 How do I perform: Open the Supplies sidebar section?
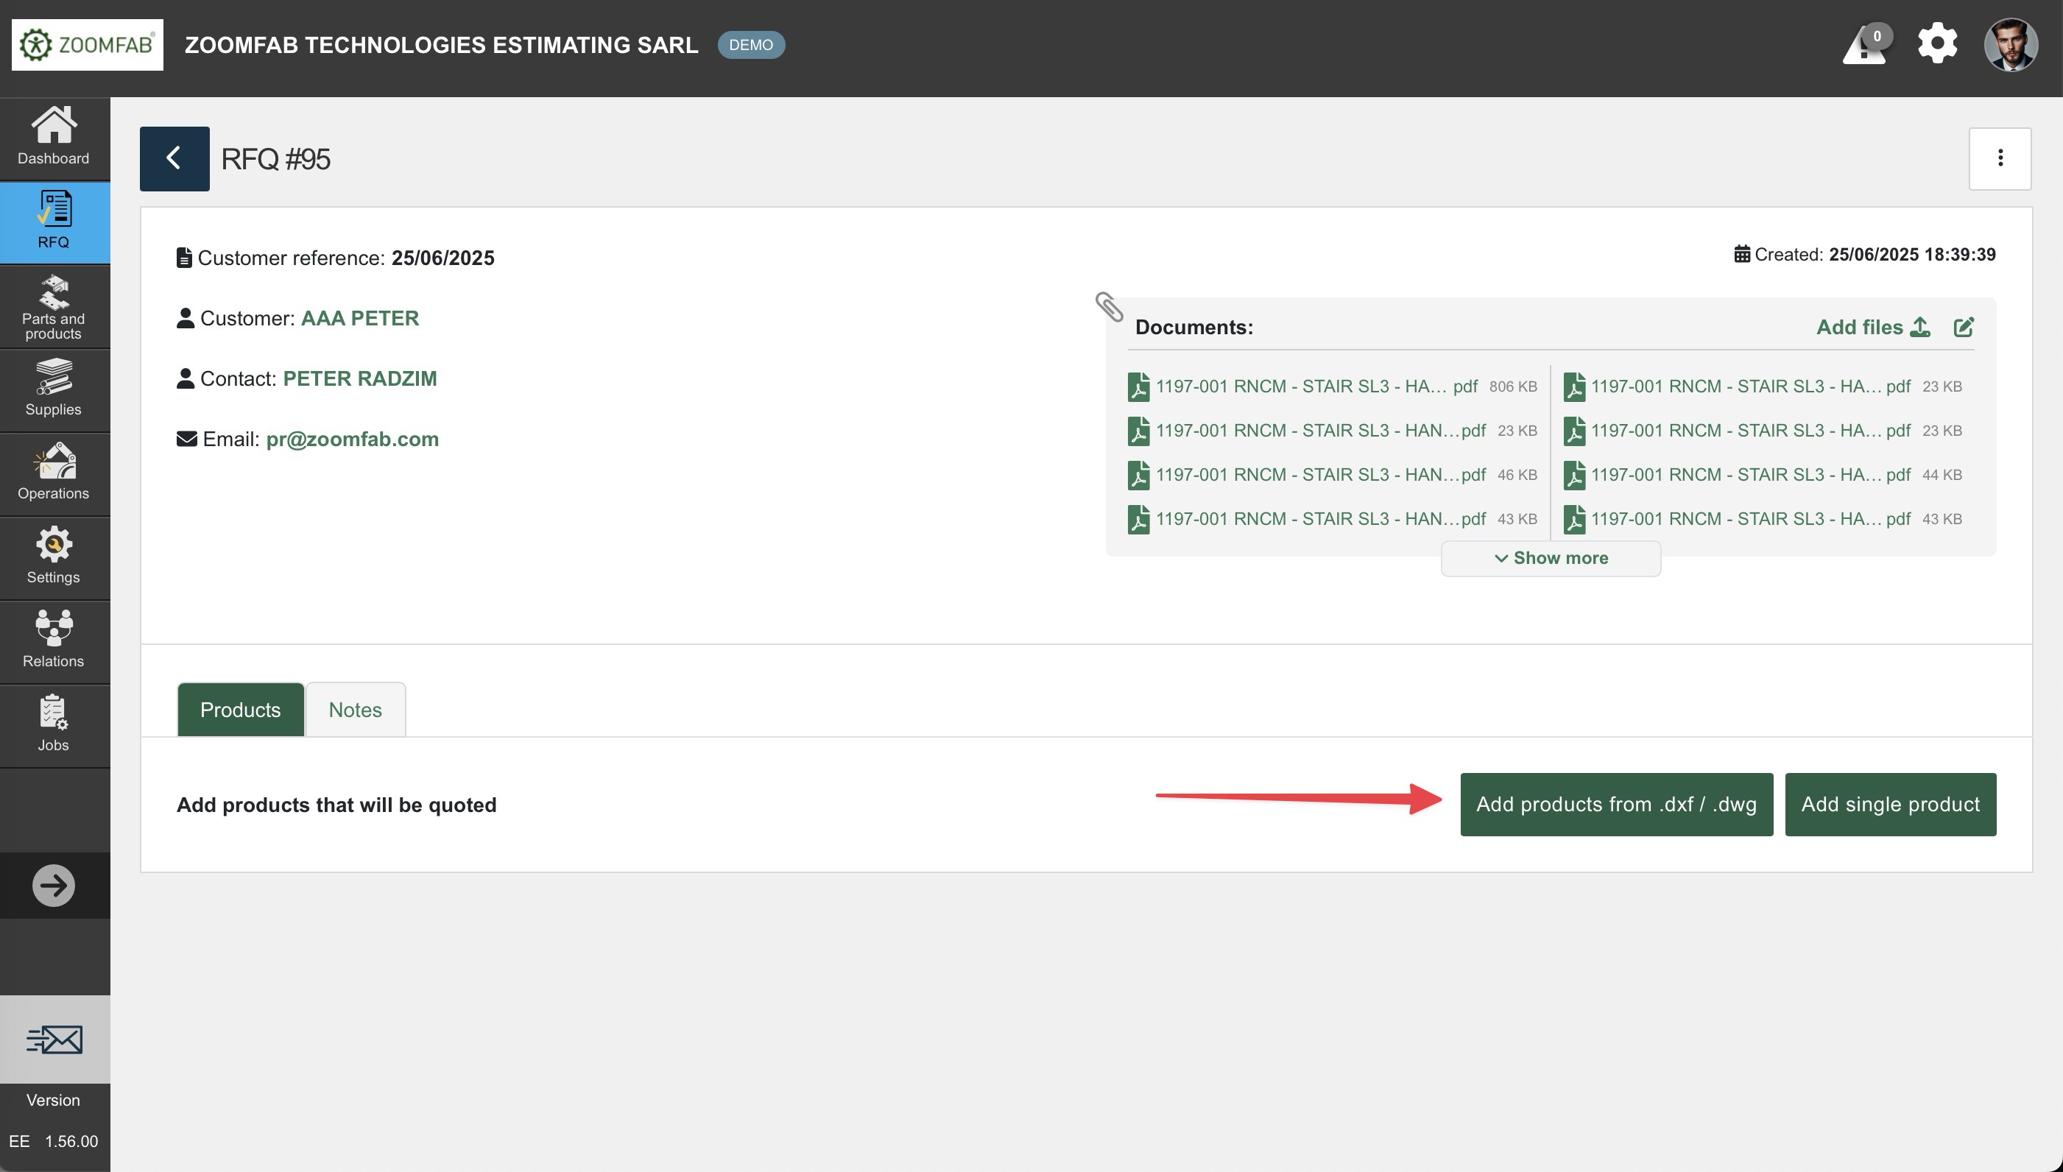pyautogui.click(x=54, y=389)
